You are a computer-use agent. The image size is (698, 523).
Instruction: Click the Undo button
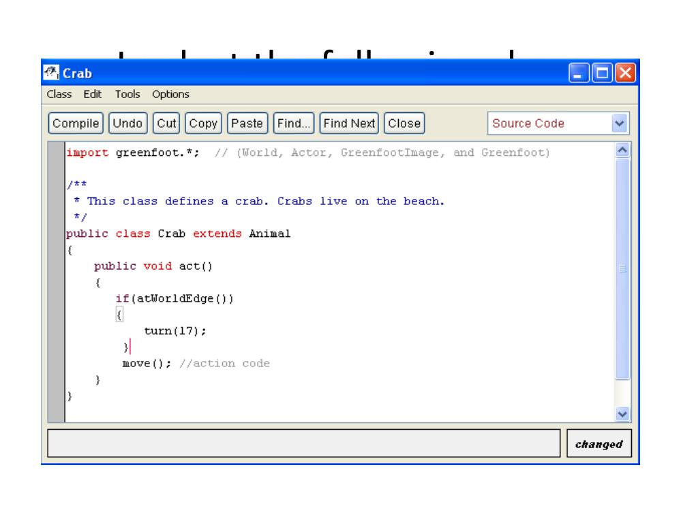127,123
